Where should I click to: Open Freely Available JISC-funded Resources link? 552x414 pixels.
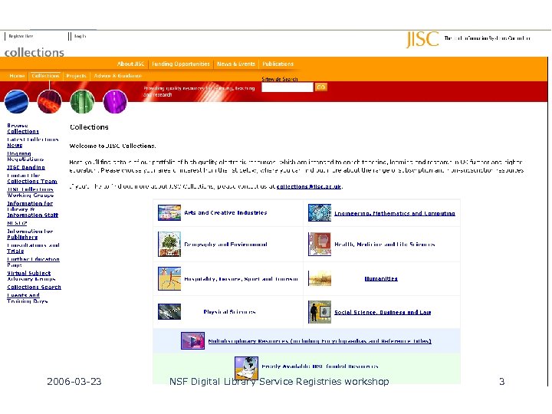pyautogui.click(x=320, y=366)
